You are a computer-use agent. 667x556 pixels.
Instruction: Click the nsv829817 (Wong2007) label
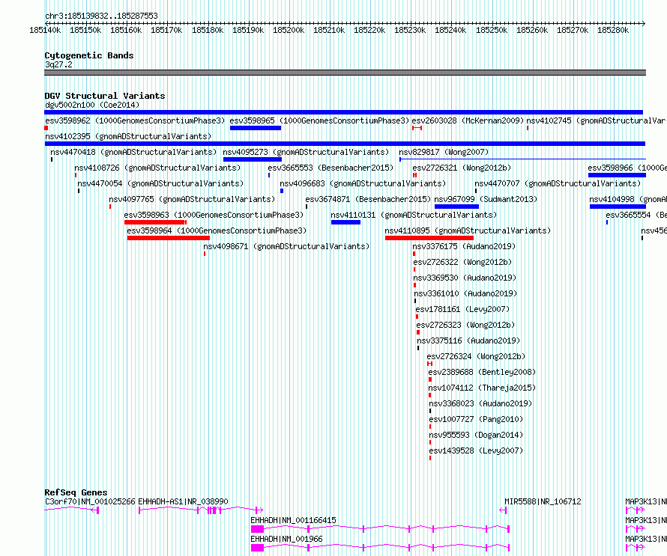444,152
